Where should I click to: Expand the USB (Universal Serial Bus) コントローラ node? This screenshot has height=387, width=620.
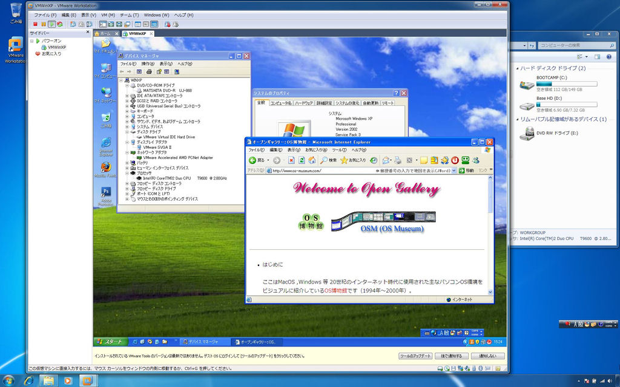coord(127,106)
